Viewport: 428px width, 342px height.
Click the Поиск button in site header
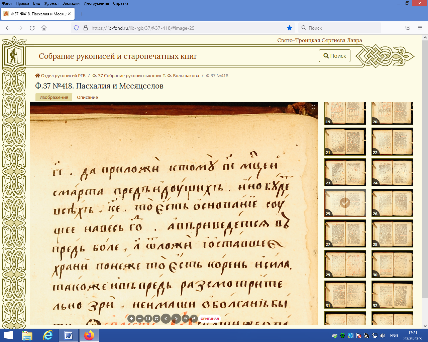(335, 56)
